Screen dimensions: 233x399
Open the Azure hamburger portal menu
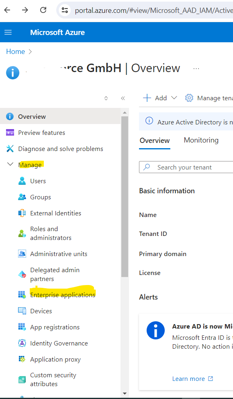8,32
